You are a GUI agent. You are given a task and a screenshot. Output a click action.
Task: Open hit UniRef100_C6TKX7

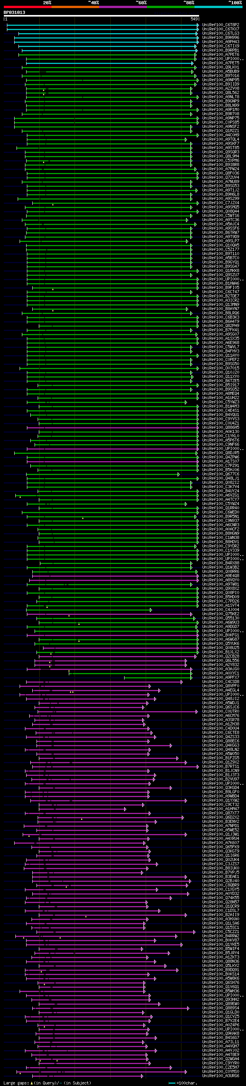(221, 29)
